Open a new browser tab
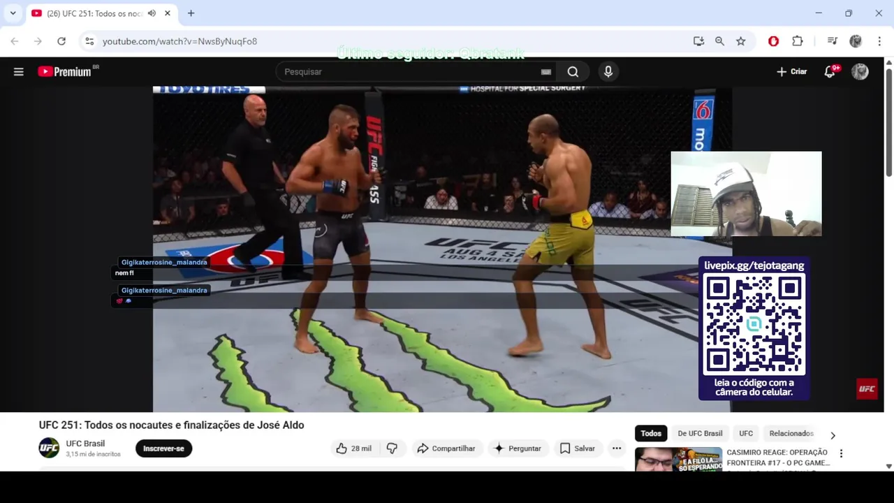 coord(191,13)
